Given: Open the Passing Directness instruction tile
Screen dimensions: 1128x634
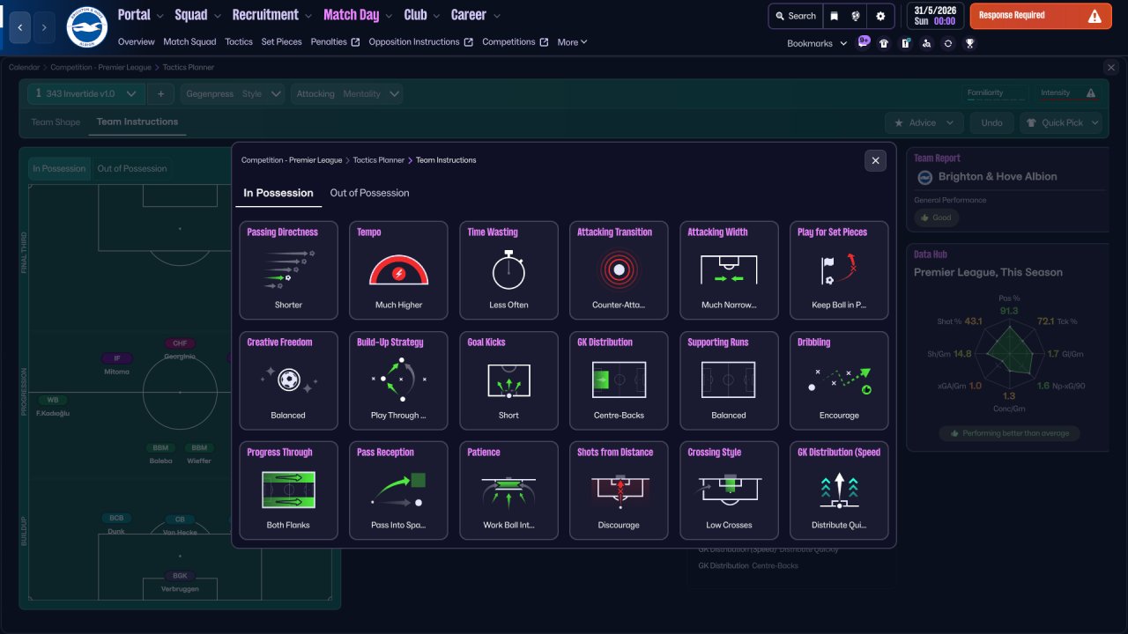Looking at the screenshot, I should tap(288, 270).
